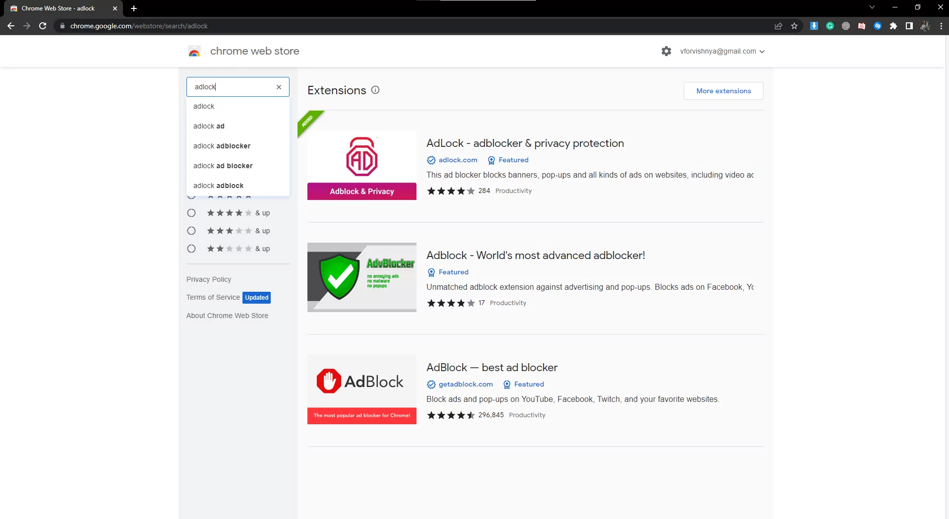This screenshot has width=949, height=519.
Task: Select the 4 stars & up rating filter
Action: tap(191, 213)
